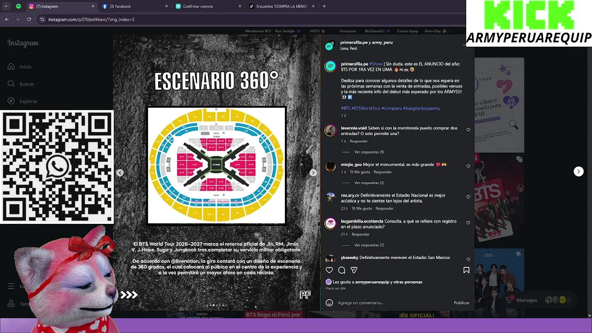Open Buscar in the Instagram sidebar

21,84
